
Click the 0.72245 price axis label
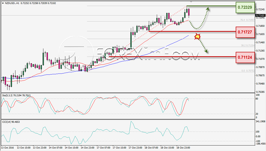coord(261,9)
